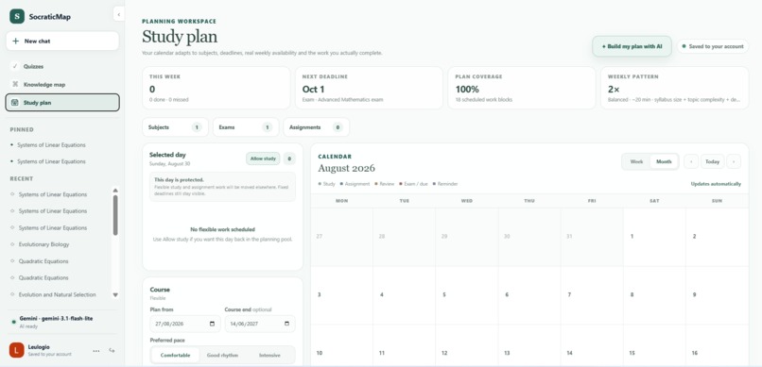Open the Course end date picker icon
762x367 pixels.
[x=286, y=324]
